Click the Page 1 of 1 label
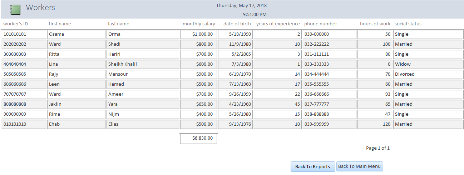 point(377,148)
